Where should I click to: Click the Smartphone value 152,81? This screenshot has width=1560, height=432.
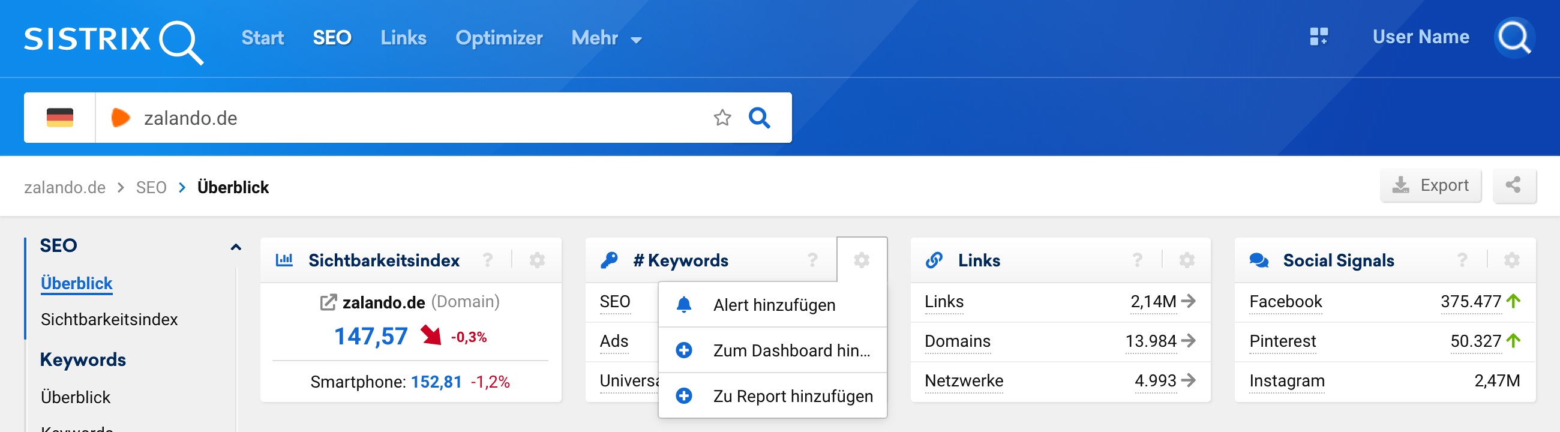436,382
